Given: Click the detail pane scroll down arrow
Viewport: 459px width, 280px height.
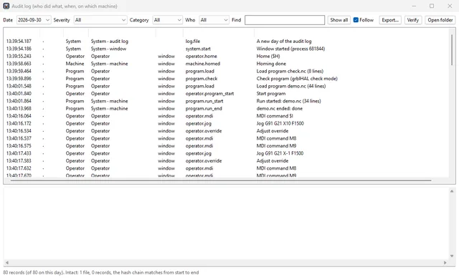Looking at the screenshot, I should pos(452,256).
